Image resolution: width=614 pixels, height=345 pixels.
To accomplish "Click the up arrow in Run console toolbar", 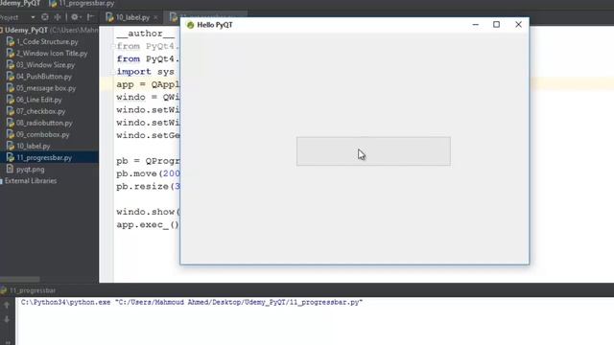I will coord(7,305).
